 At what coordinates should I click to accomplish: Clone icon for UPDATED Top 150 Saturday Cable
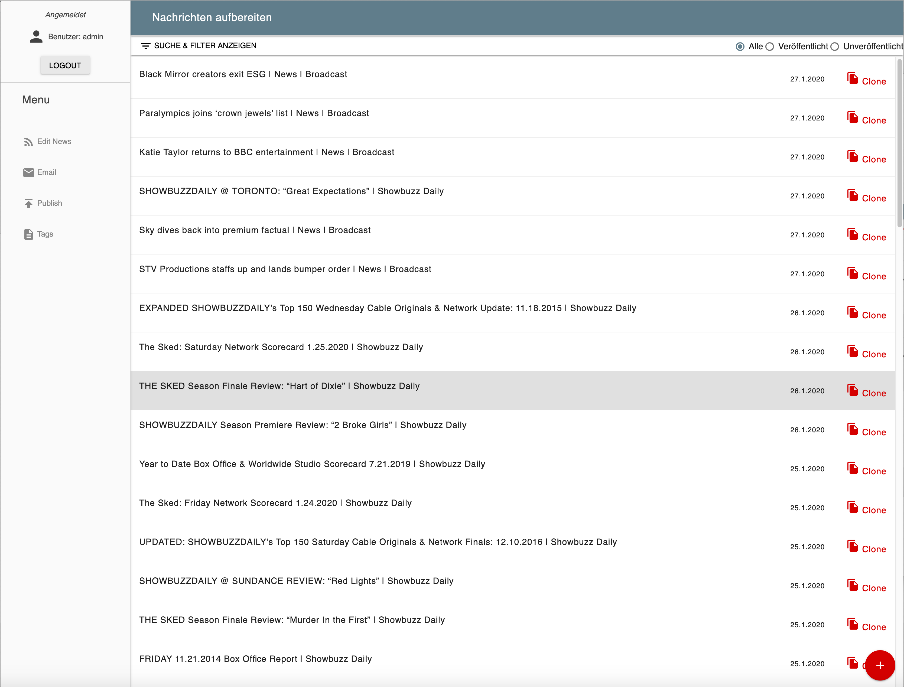pyautogui.click(x=853, y=546)
